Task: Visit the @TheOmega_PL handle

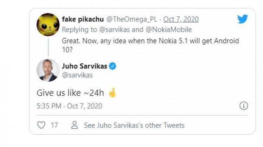Action: (131, 19)
